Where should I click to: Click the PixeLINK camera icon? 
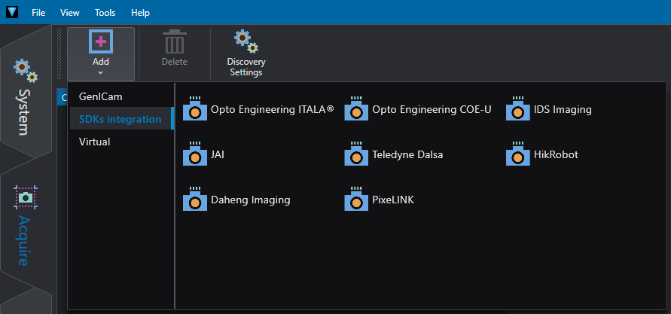click(x=356, y=200)
